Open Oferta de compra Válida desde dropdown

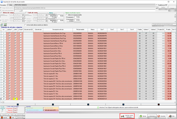[x=22, y=18]
